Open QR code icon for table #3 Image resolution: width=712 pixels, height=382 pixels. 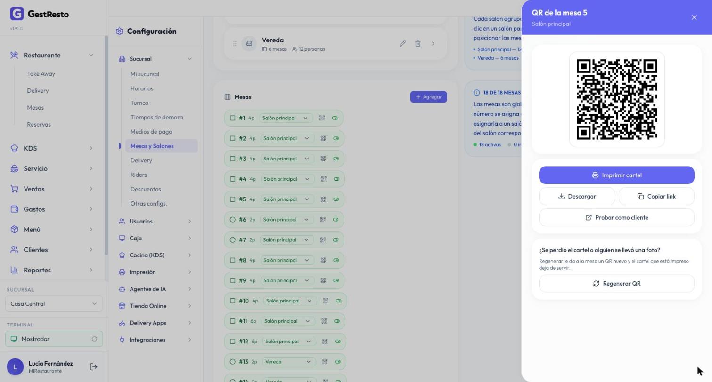click(x=323, y=159)
